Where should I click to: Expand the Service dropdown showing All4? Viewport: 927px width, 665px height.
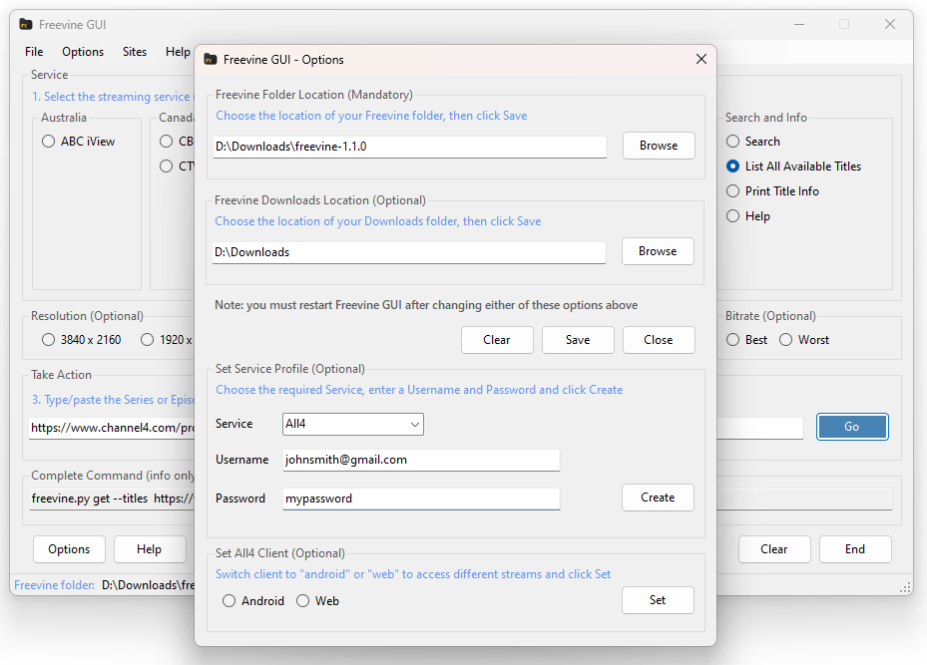click(x=353, y=425)
